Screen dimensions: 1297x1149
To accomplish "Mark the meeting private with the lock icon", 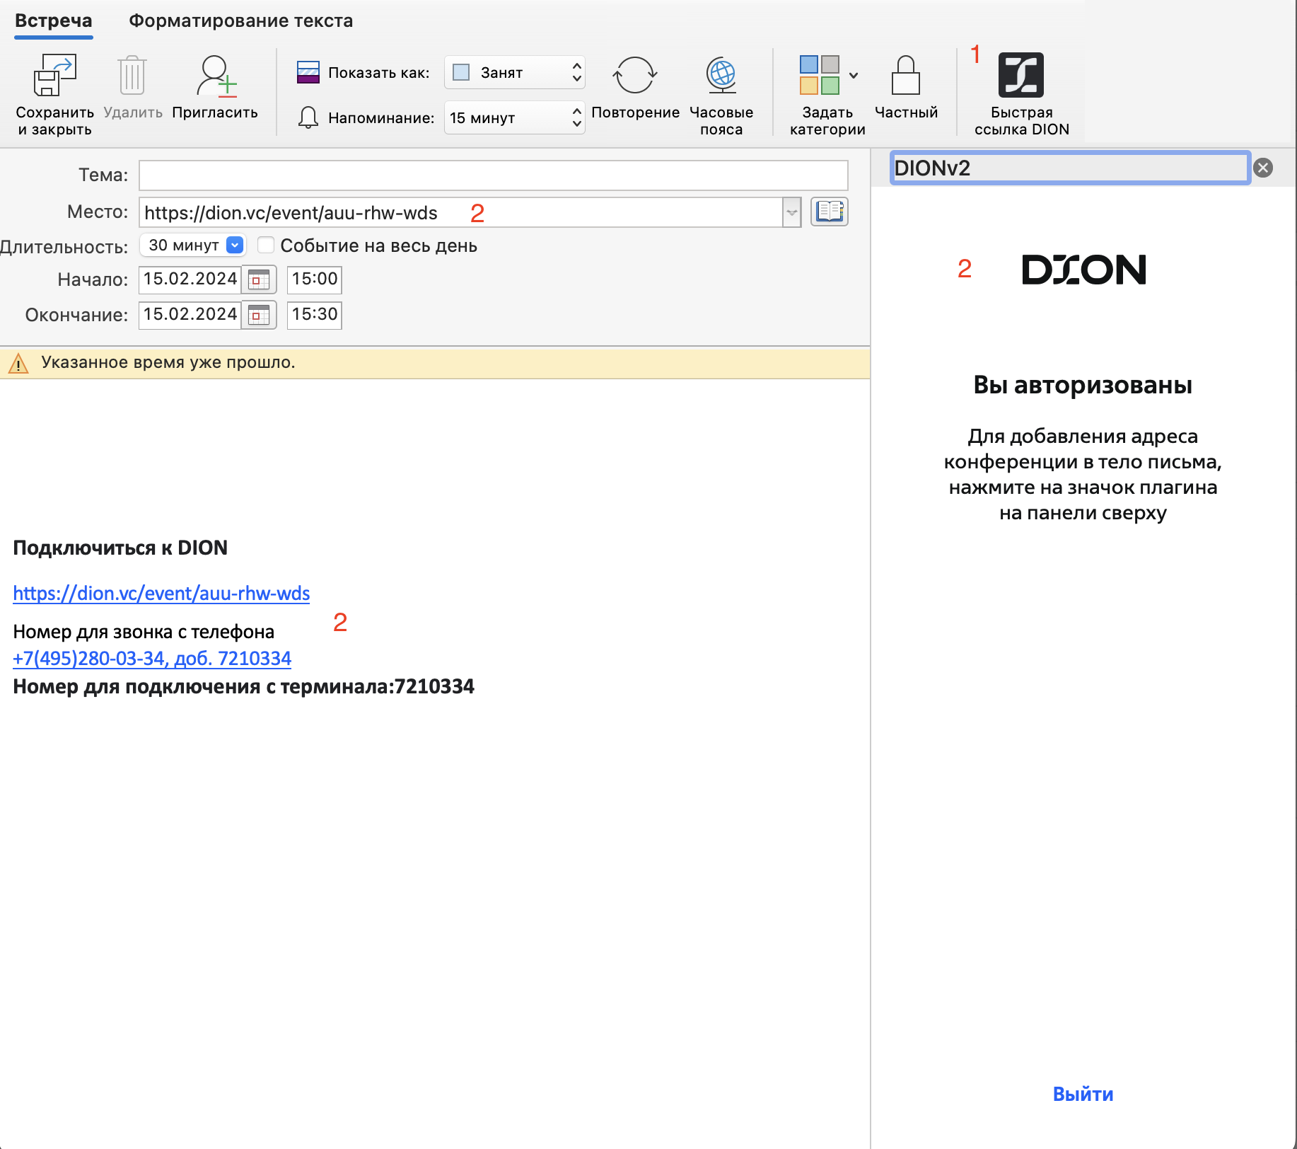I will [905, 75].
